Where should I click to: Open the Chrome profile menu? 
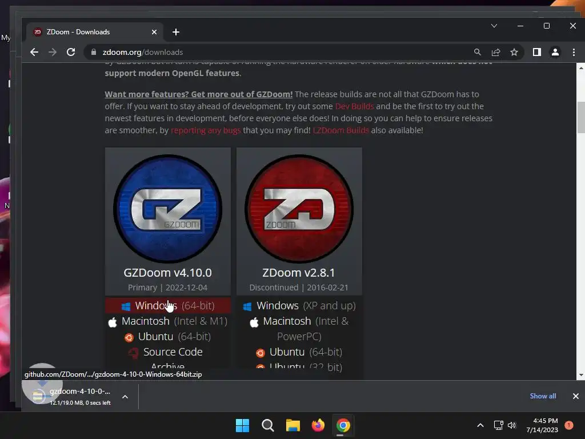555,52
